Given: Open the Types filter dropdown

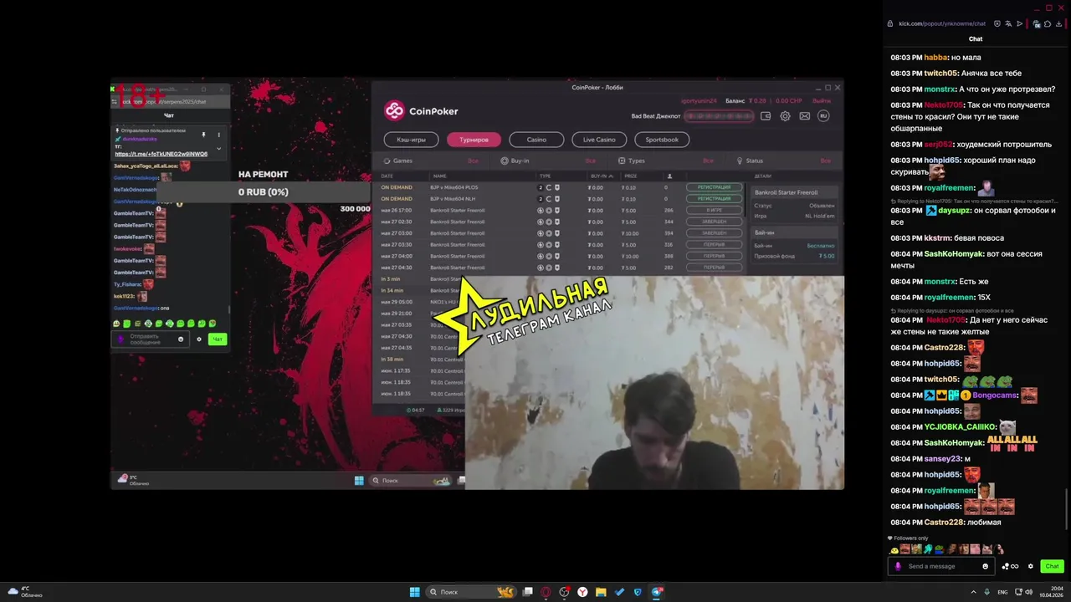Looking at the screenshot, I should point(666,161).
